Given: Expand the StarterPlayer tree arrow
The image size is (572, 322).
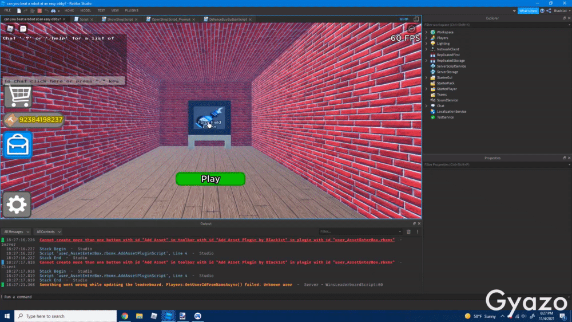Looking at the screenshot, I should click(426, 89).
